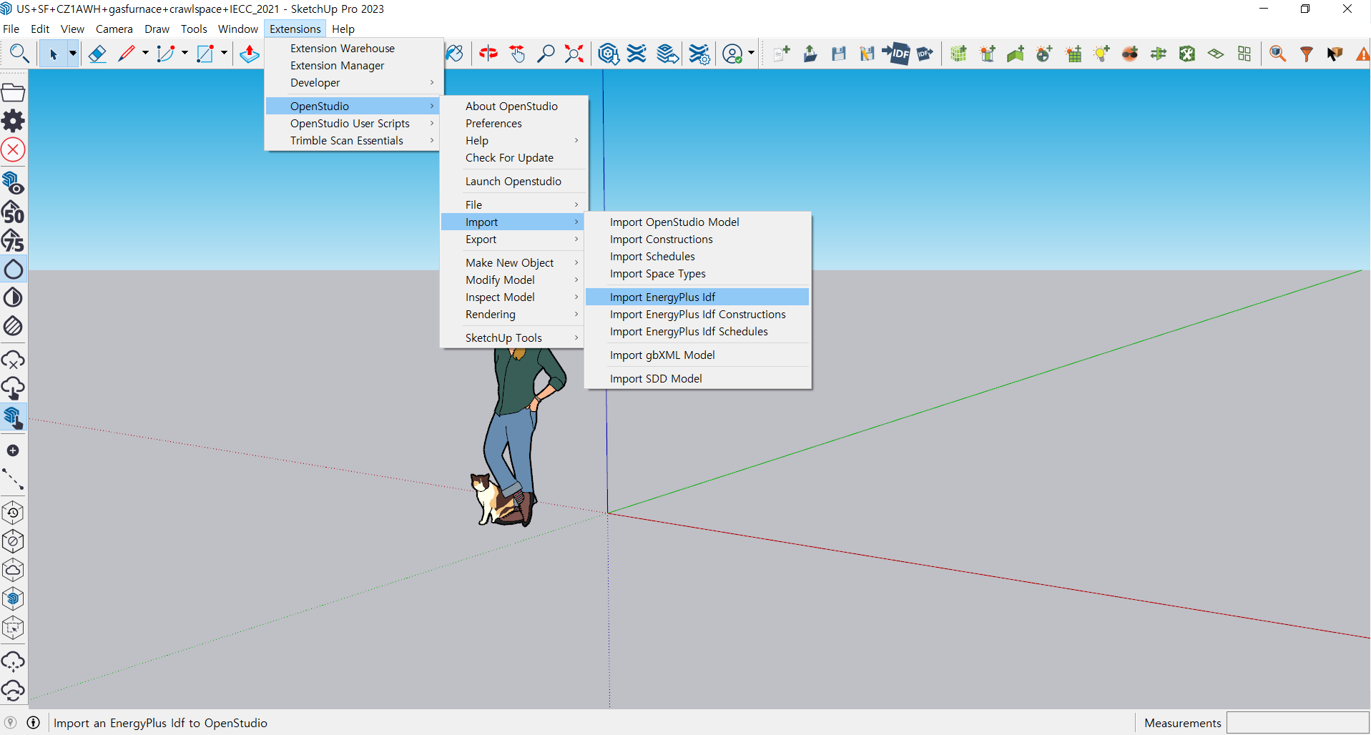Open About OpenStudio
This screenshot has width=1371, height=735.
[x=512, y=107]
